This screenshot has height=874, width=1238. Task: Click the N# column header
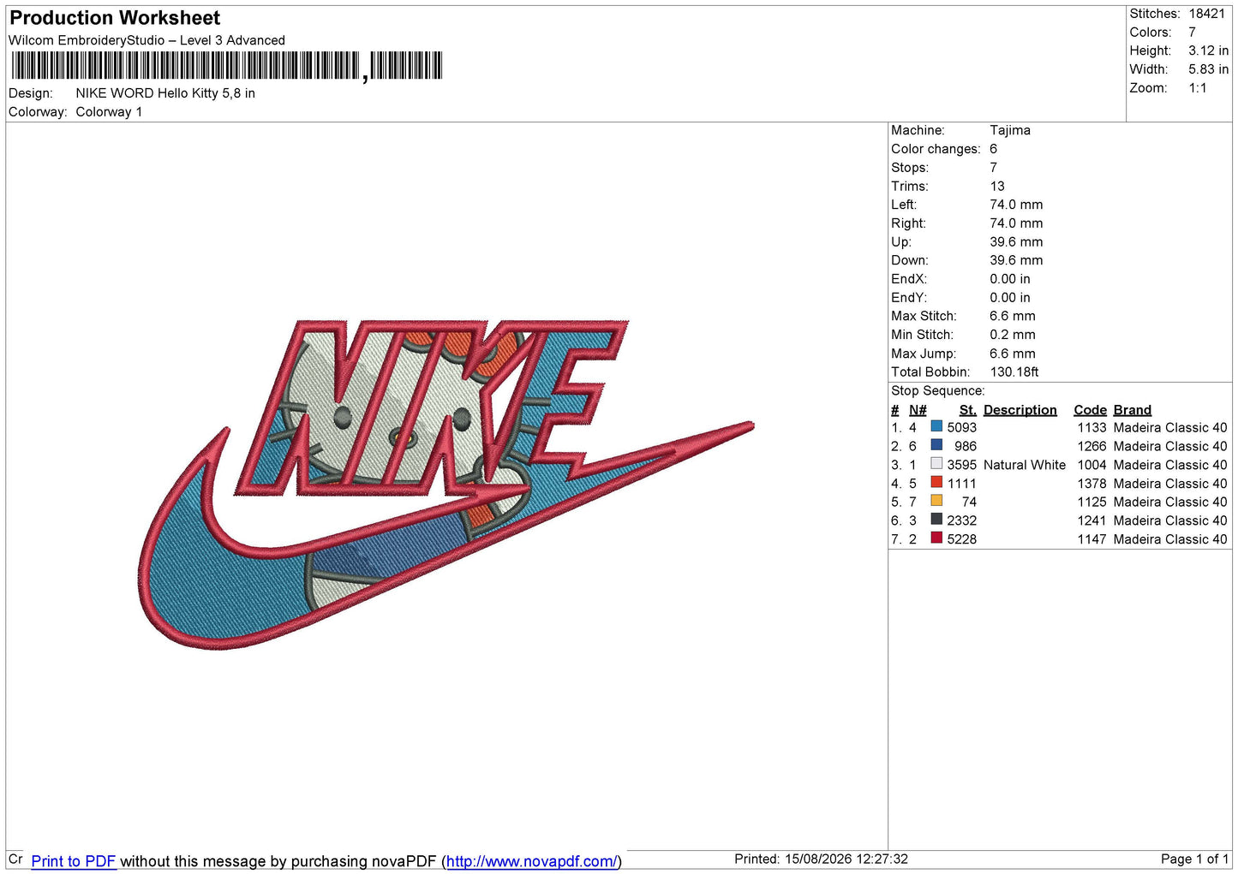tap(918, 410)
